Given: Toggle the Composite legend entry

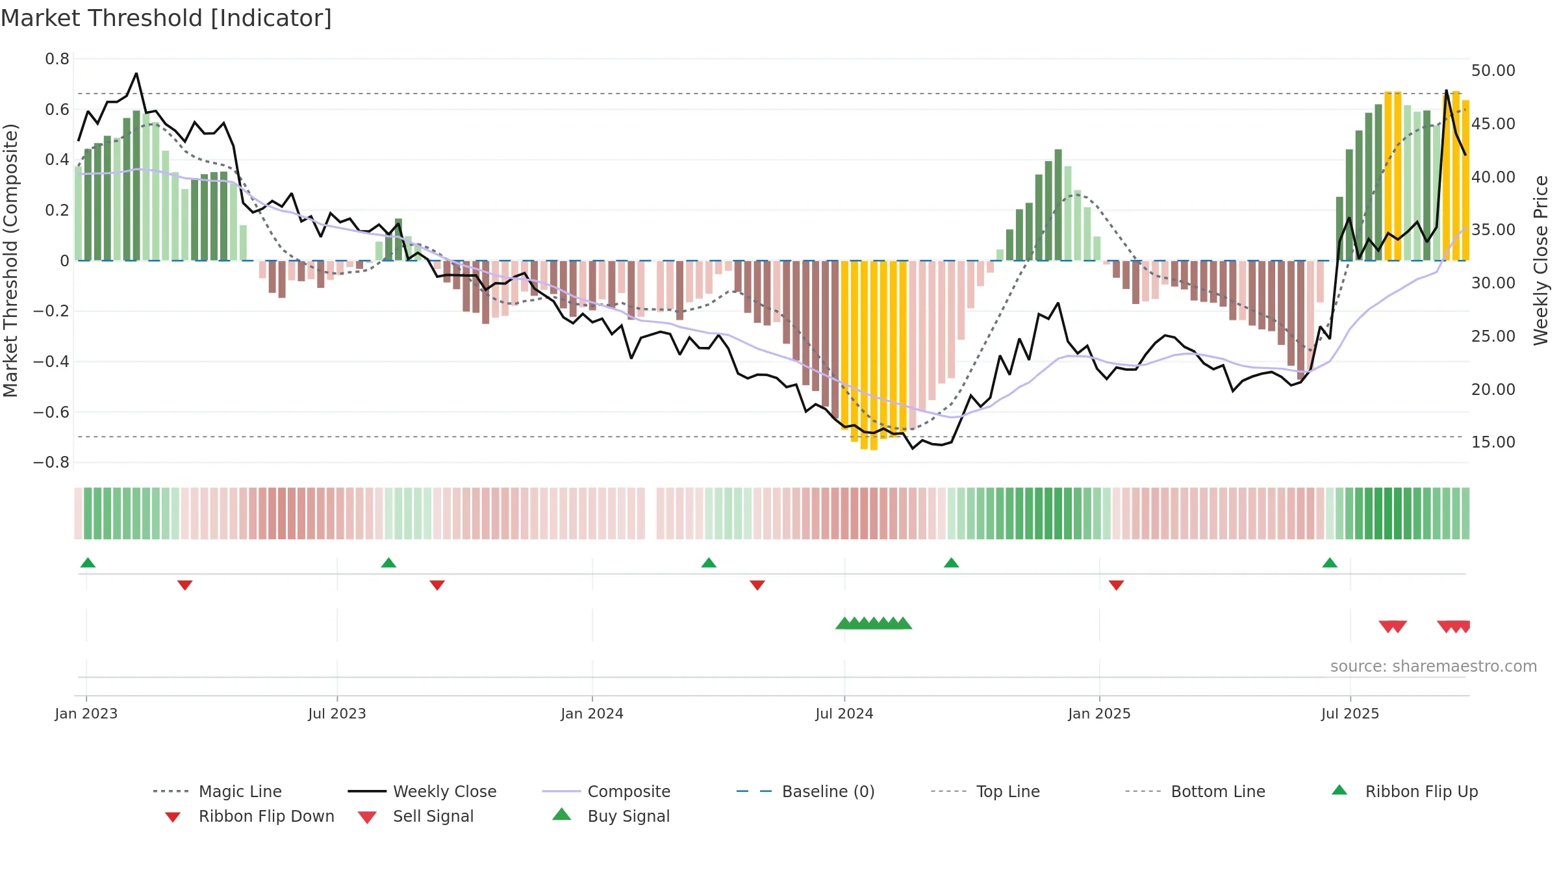Looking at the screenshot, I should pyautogui.click(x=606, y=791).
